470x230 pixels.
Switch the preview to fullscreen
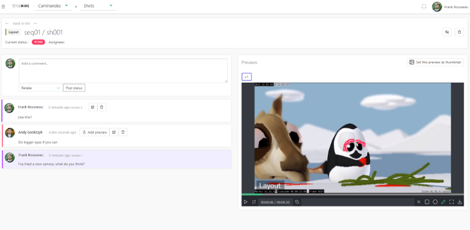(451, 202)
